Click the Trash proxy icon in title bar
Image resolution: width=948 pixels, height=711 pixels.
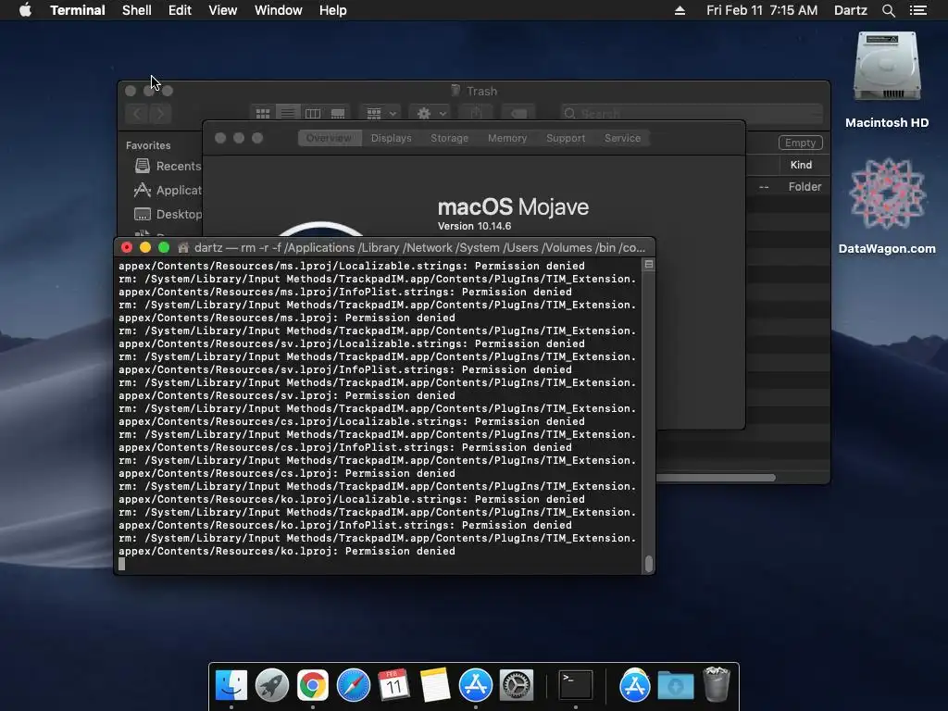coord(455,91)
